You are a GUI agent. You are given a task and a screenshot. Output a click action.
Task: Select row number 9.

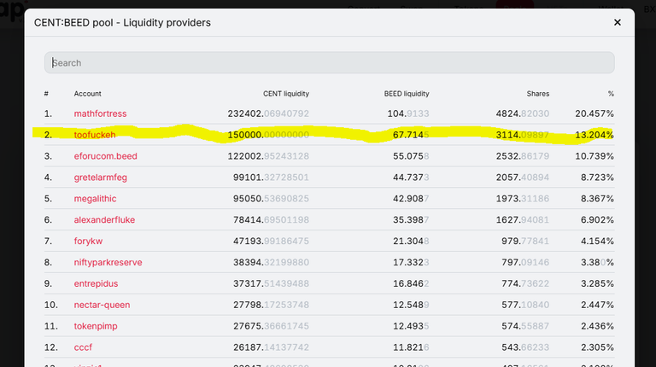pos(48,284)
